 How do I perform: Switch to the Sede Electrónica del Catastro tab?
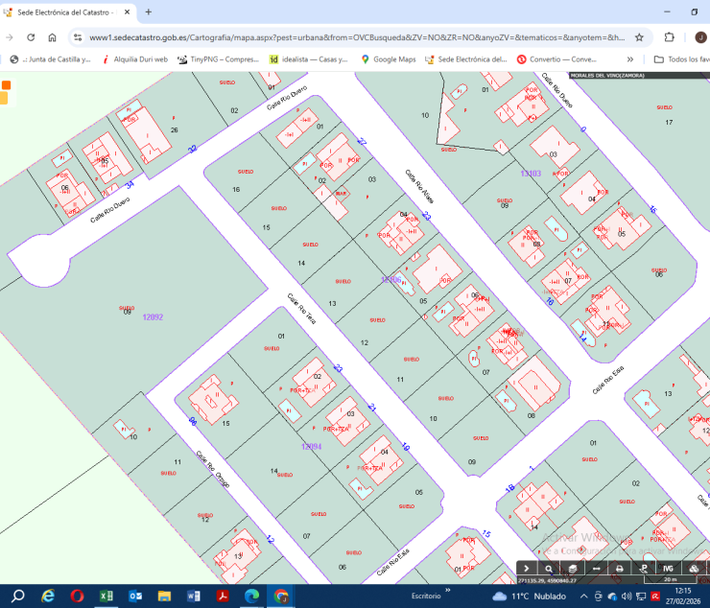point(67,12)
